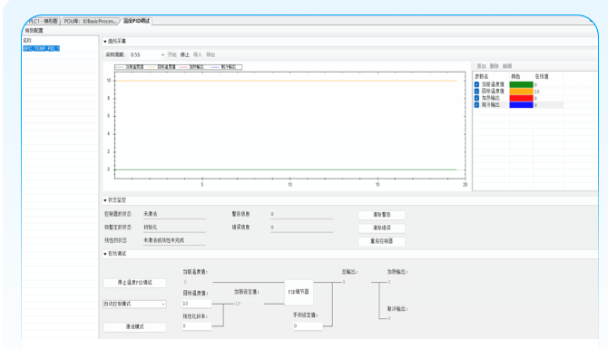The height and width of the screenshot is (349, 608).
Task: Click the blue color swatch for 制冷输出
Action: coord(521,105)
